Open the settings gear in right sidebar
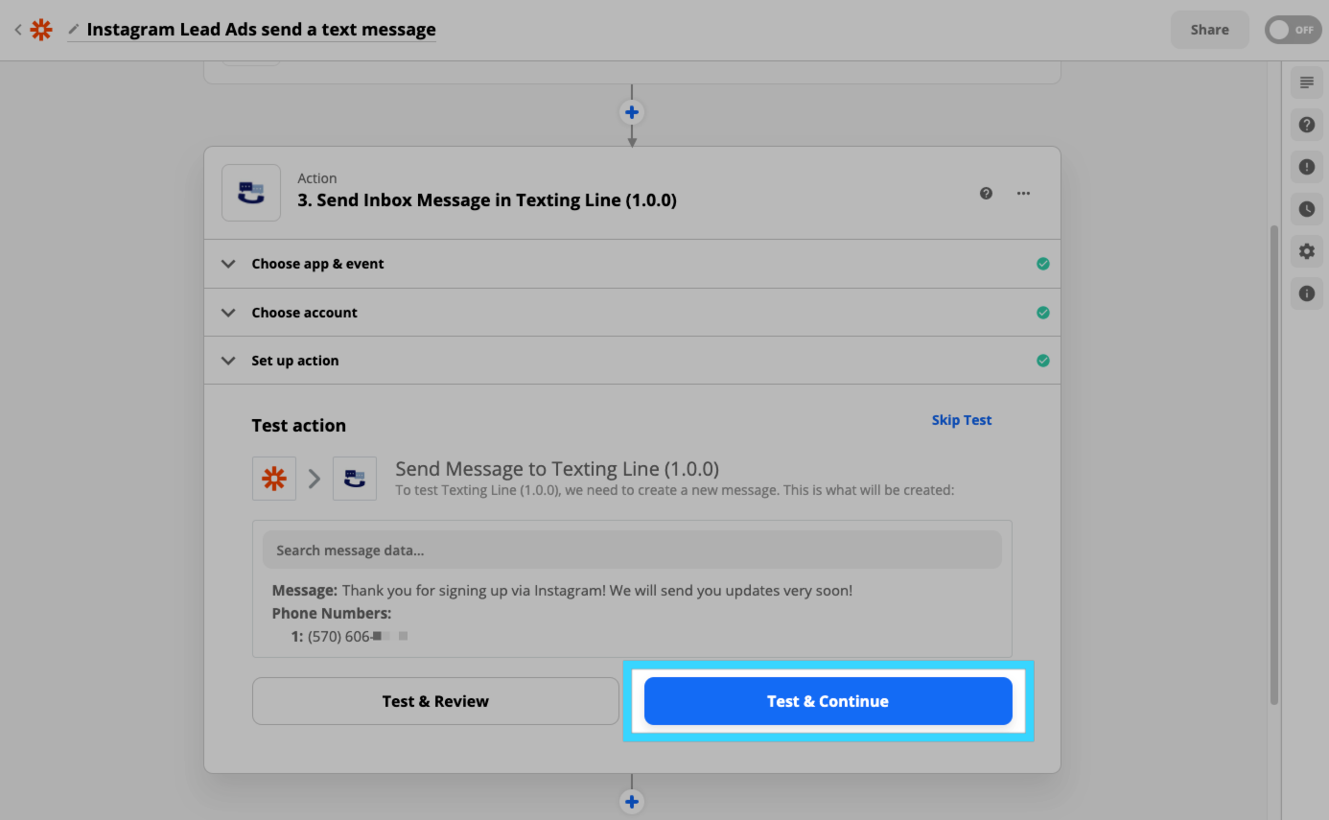 (1307, 251)
